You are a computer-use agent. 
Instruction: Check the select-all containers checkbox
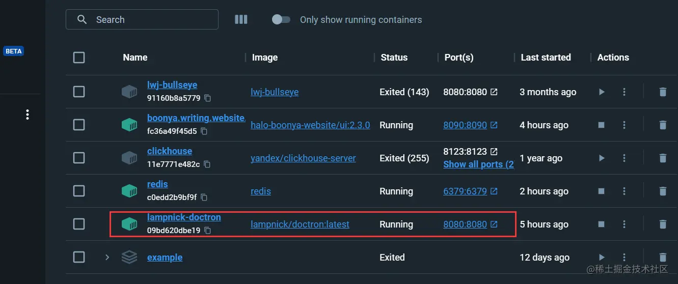79,58
